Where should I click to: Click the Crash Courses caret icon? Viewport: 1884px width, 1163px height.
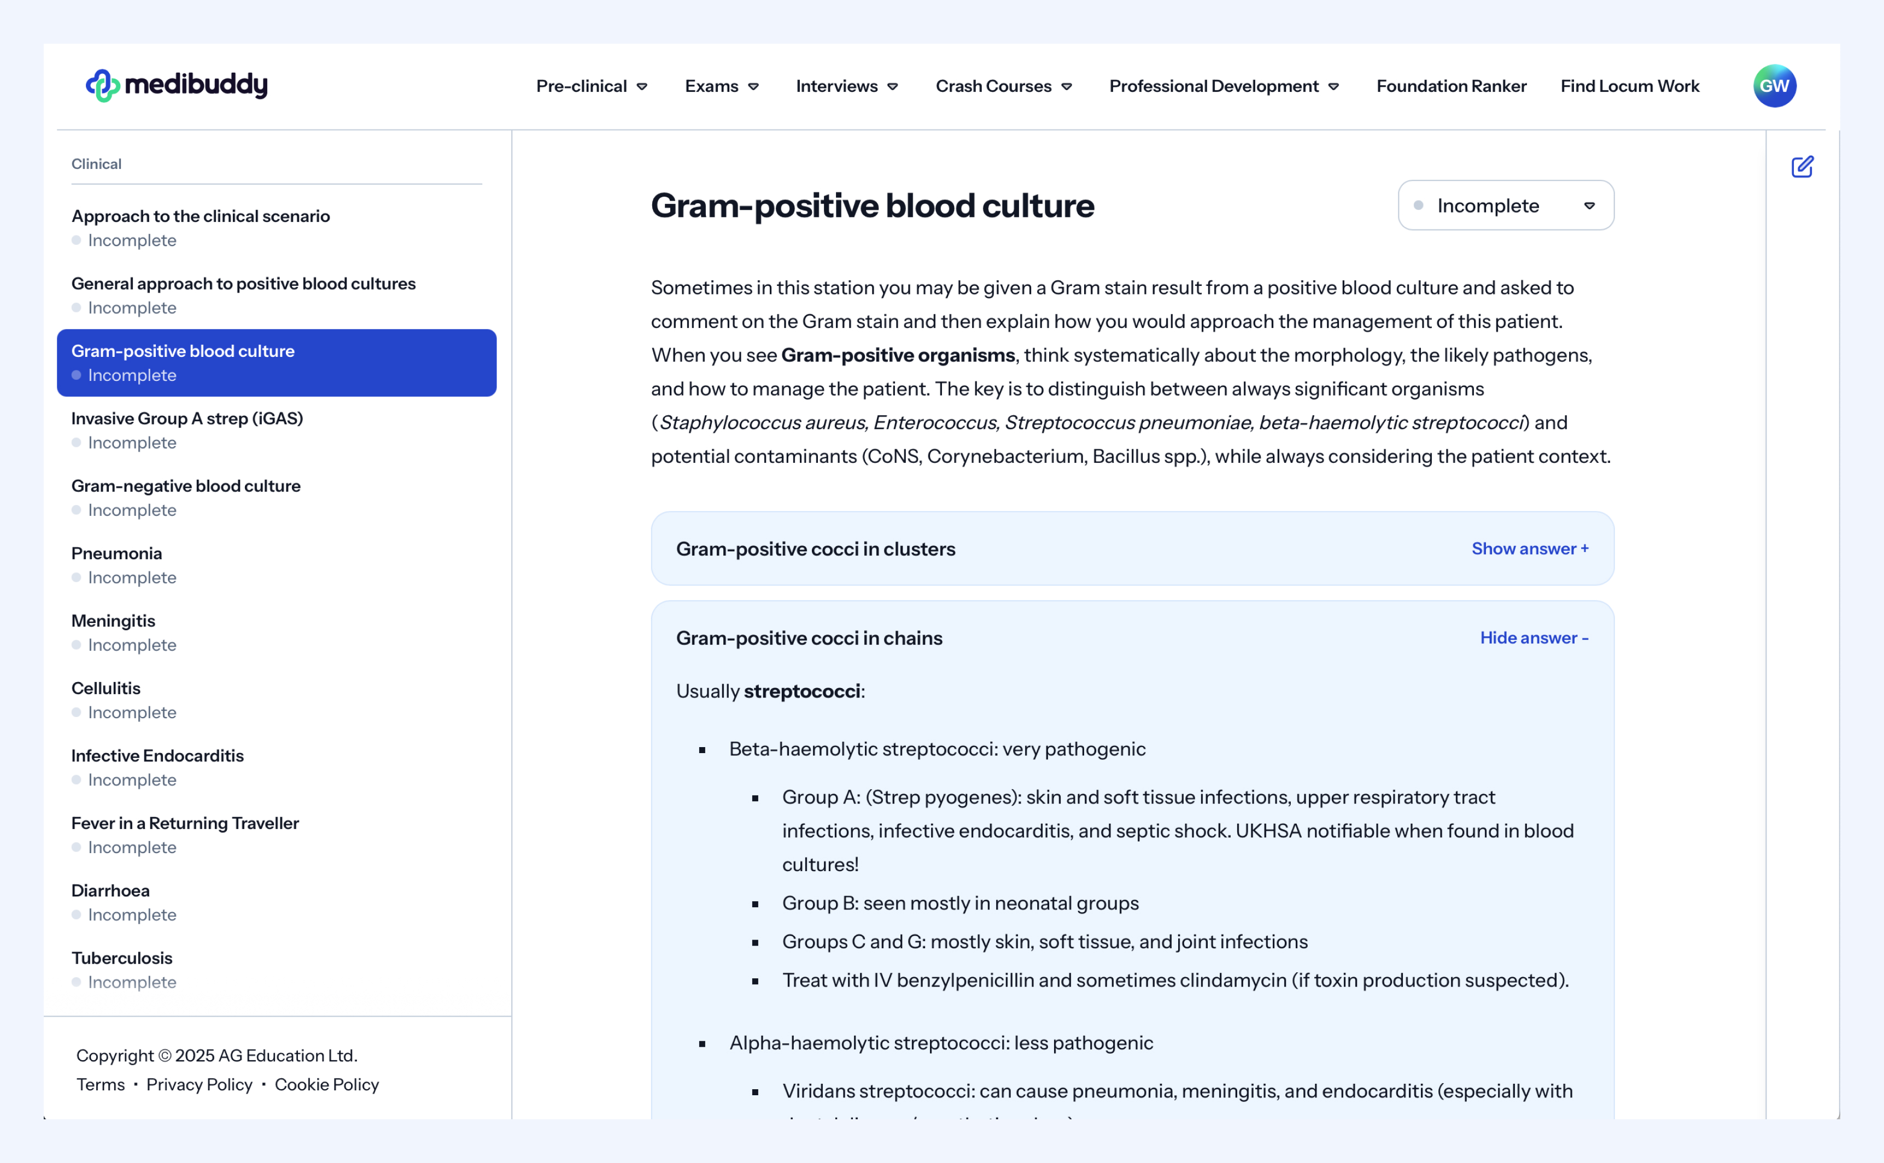(x=1067, y=87)
